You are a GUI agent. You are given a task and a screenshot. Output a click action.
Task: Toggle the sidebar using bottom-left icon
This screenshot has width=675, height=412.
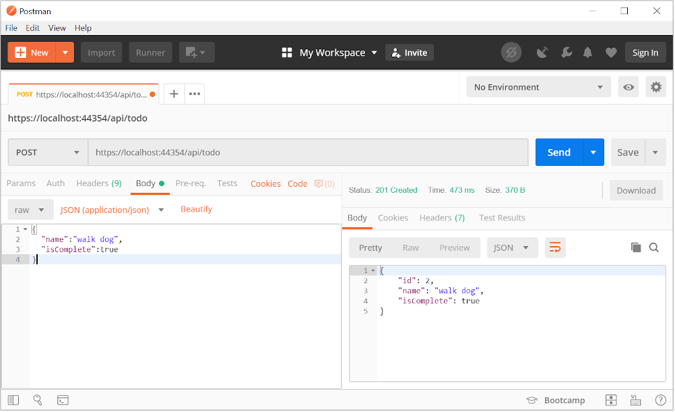(14, 400)
